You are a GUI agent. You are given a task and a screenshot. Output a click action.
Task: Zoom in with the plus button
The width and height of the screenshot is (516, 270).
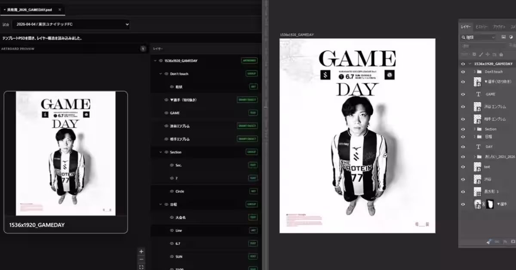tap(141, 252)
